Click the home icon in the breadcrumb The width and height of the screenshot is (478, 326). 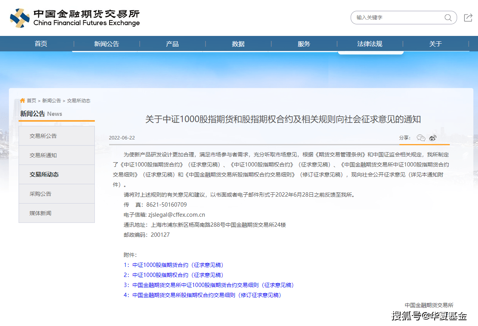point(22,100)
